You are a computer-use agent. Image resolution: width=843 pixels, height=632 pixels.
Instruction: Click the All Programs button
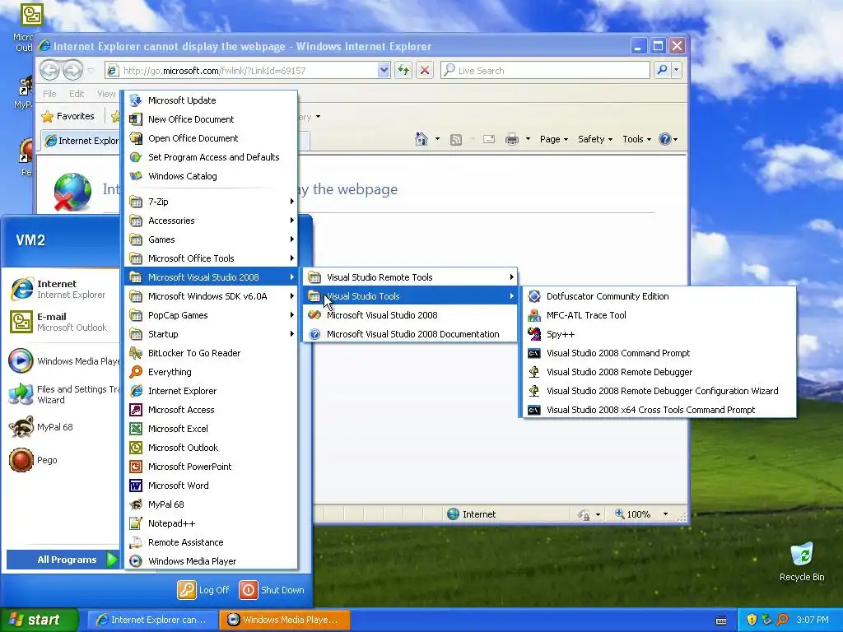63,560
